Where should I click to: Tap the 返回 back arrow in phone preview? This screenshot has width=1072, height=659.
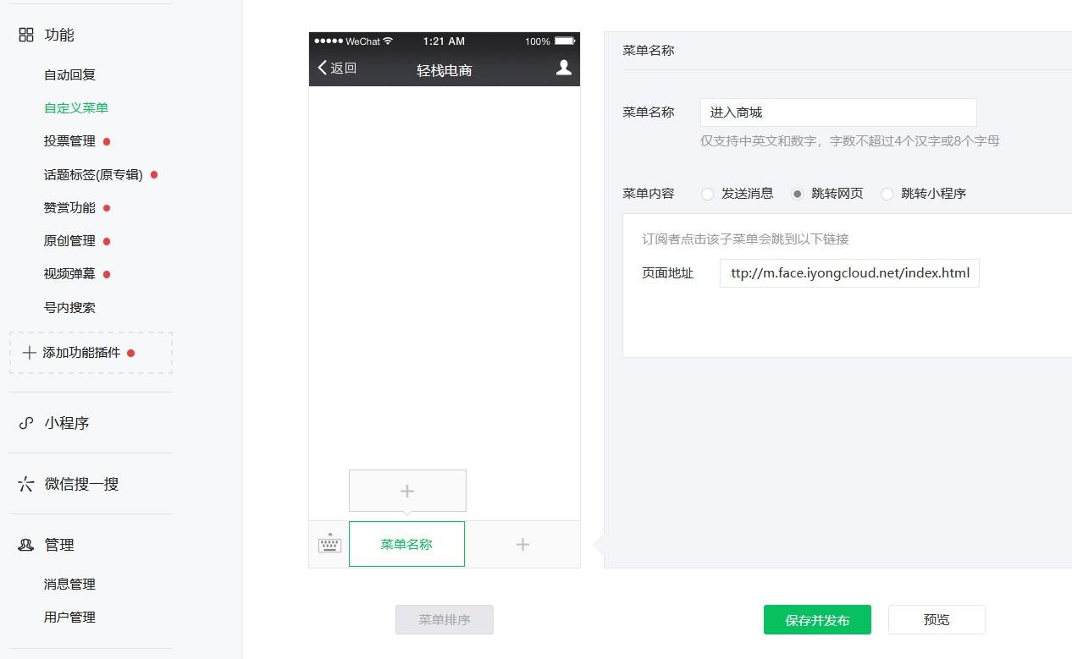pyautogui.click(x=323, y=68)
